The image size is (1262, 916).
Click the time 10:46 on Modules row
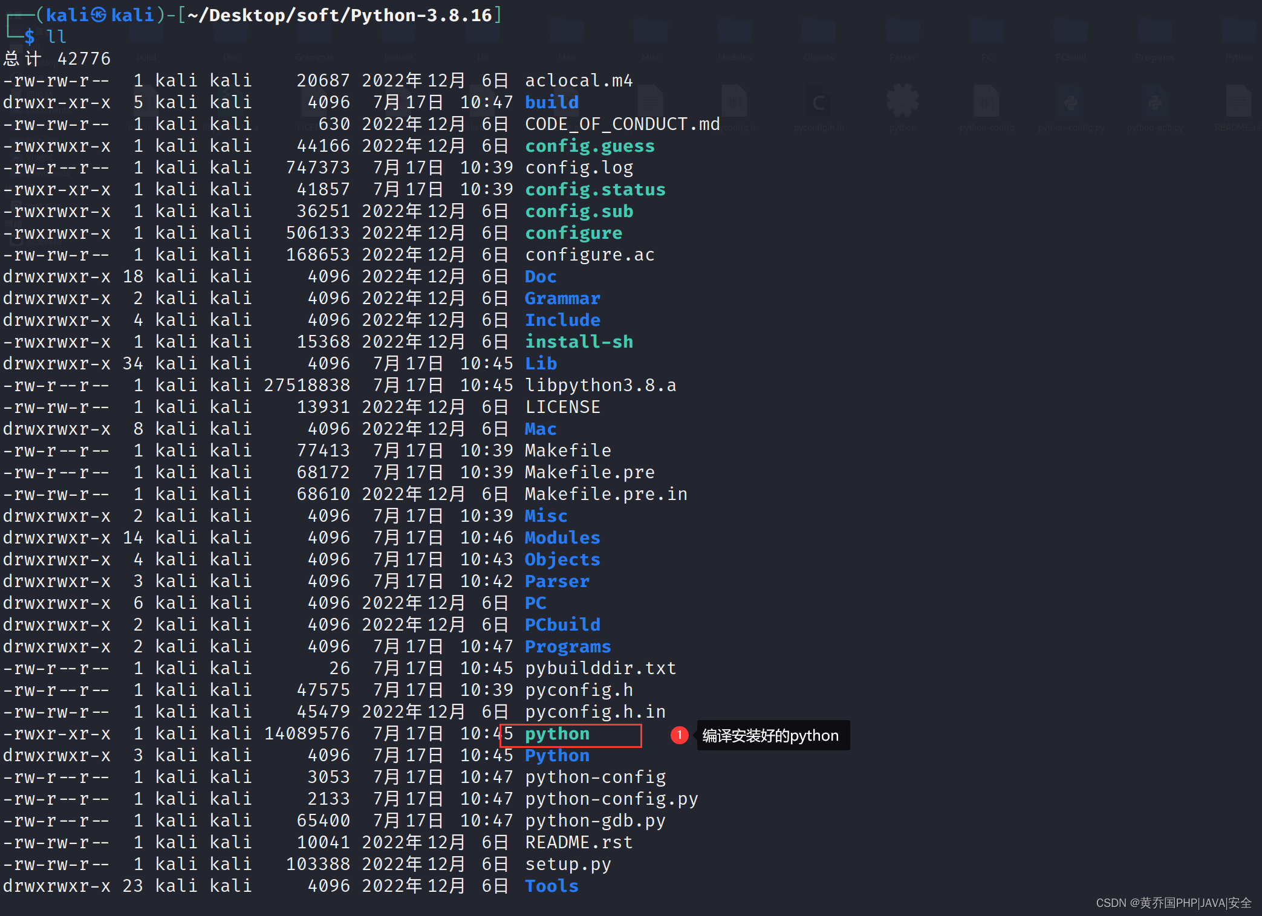pyautogui.click(x=487, y=538)
